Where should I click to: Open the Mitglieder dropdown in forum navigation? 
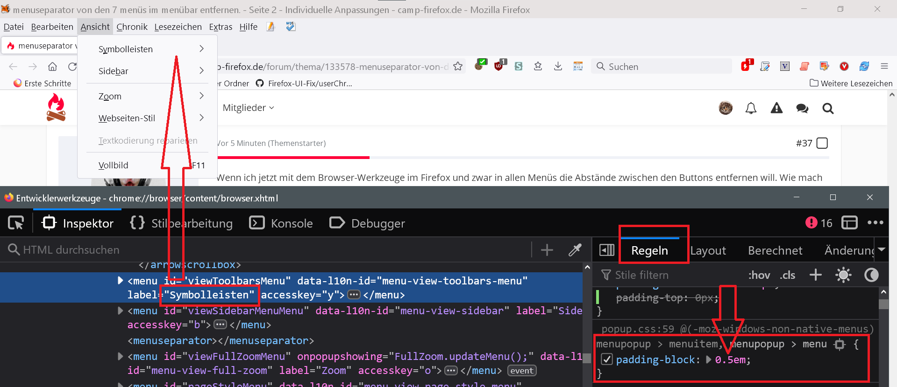point(248,108)
